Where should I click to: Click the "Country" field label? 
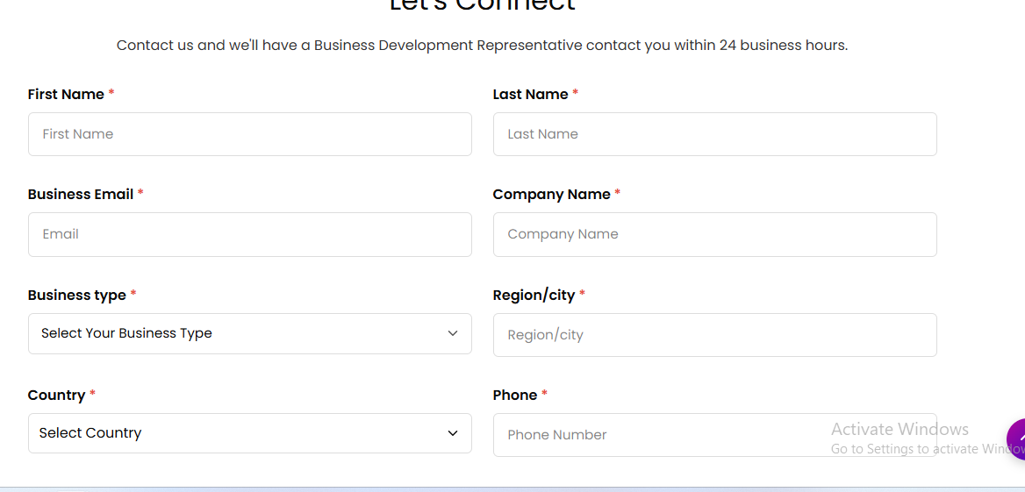56,396
